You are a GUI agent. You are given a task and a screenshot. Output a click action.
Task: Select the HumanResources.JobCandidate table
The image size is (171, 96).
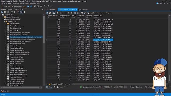(20, 41)
